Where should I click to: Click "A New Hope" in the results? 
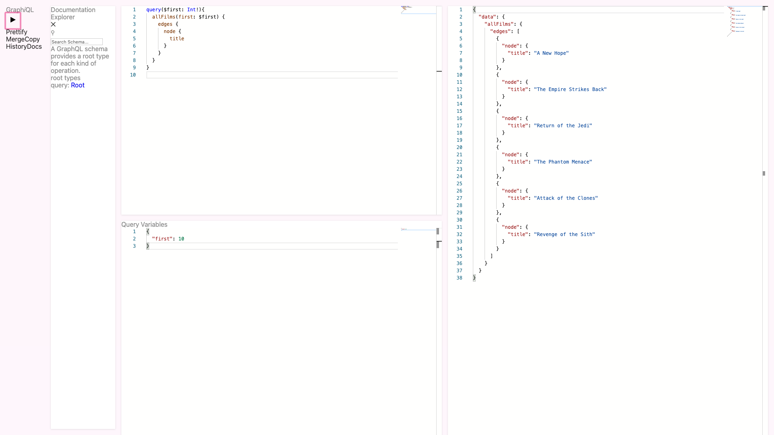point(551,53)
